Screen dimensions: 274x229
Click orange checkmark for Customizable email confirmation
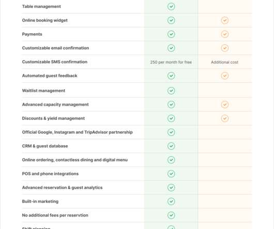click(224, 48)
